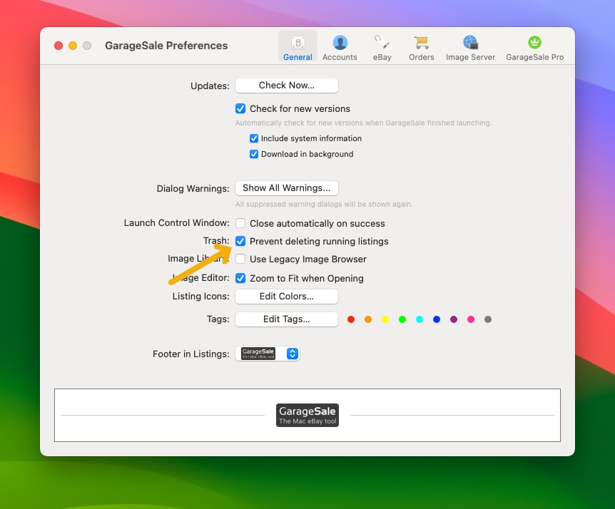Select the pink tag color dot

point(471,319)
